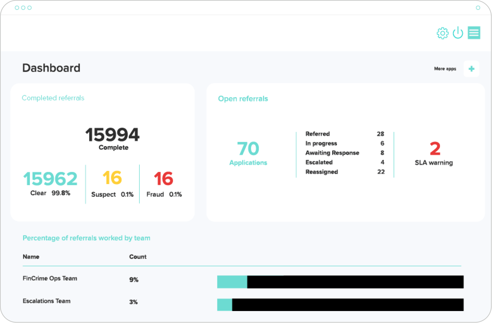Select the red Fraud count of 16

click(163, 178)
